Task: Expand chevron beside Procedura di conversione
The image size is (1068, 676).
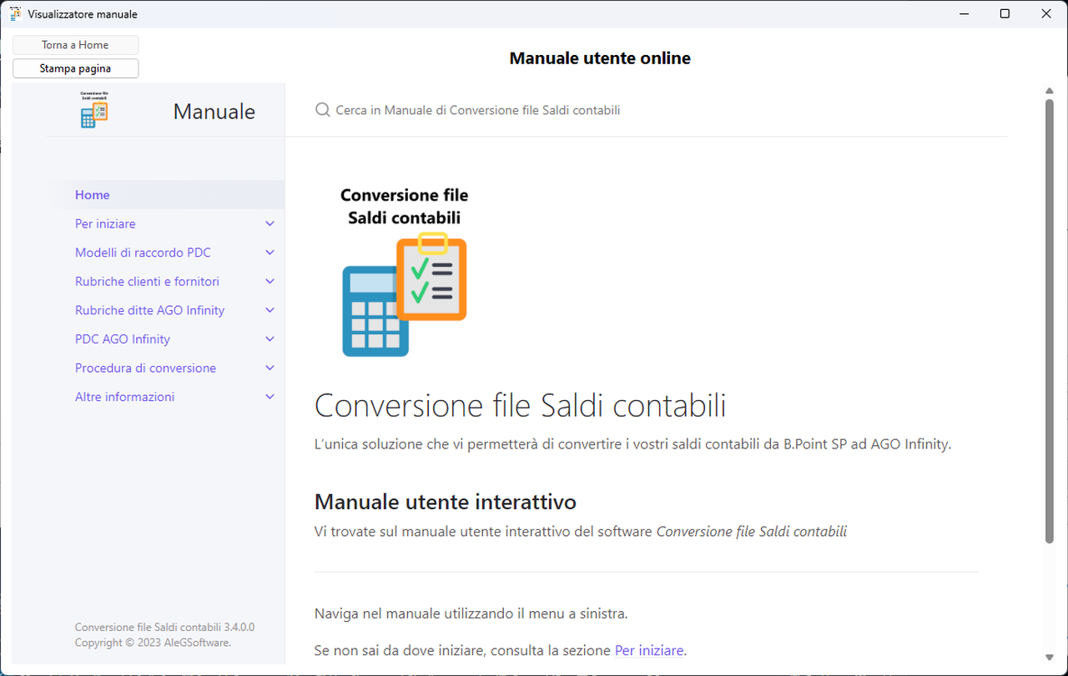Action: click(x=270, y=368)
